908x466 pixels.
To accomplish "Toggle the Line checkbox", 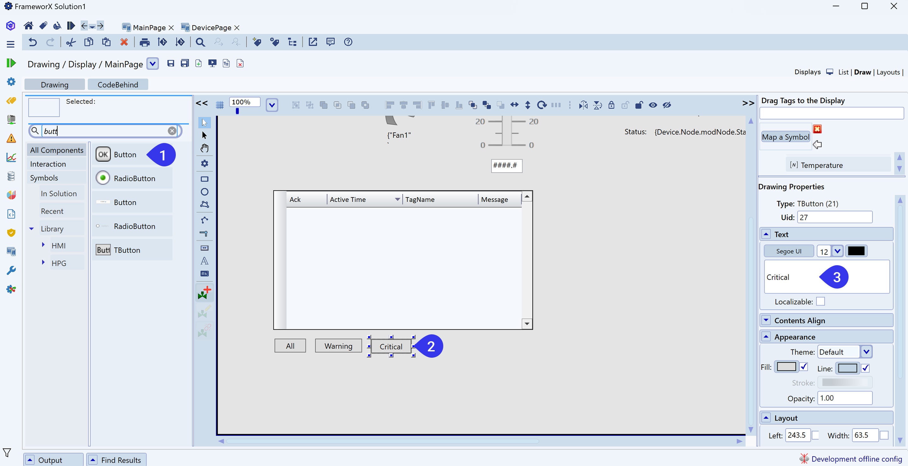I will click(865, 368).
